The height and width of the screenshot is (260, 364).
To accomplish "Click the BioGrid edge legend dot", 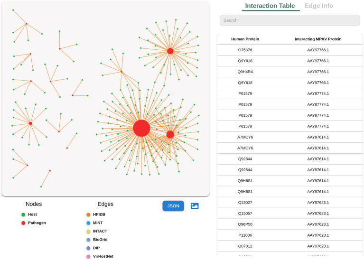I will 88,240.
